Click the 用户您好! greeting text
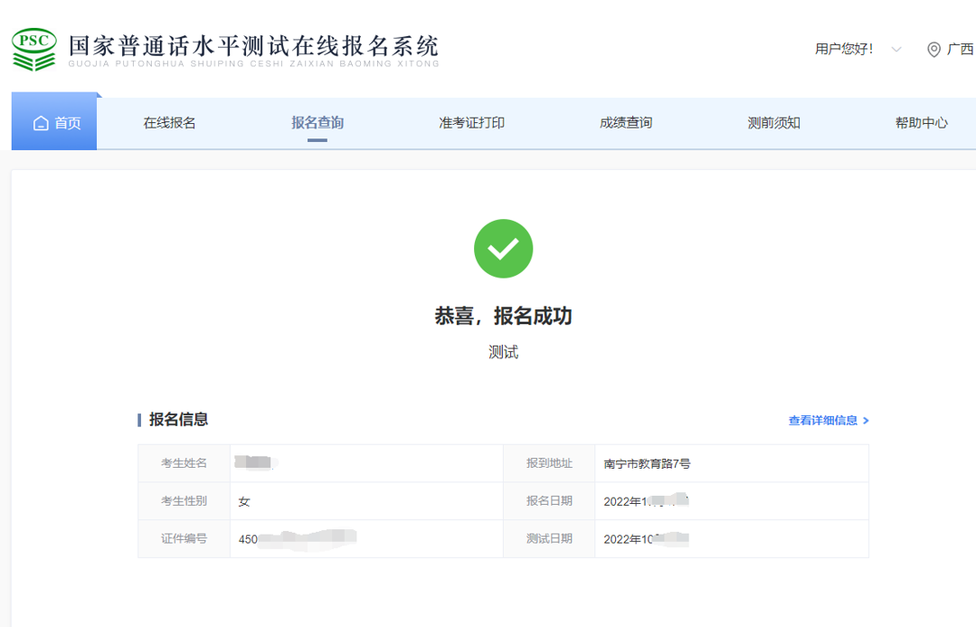The height and width of the screenshot is (627, 976). pos(844,50)
